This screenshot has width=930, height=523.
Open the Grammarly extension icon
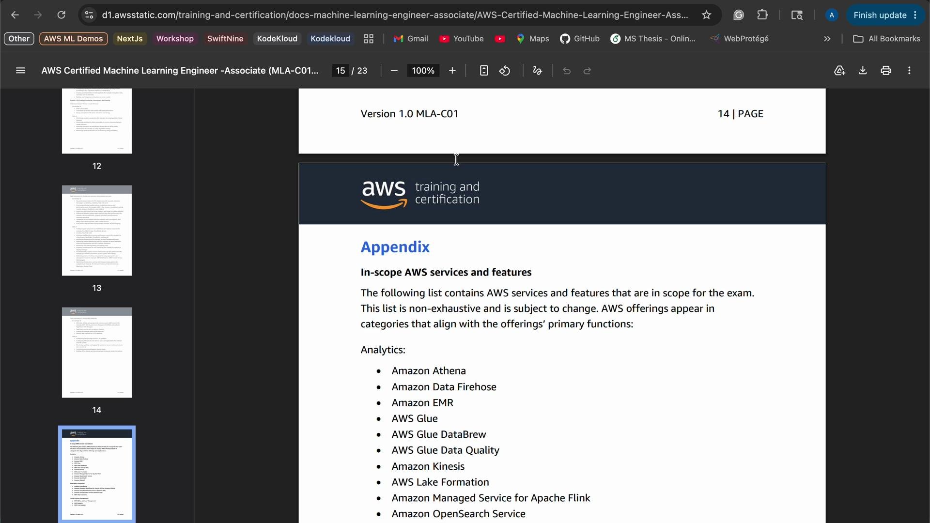click(739, 15)
